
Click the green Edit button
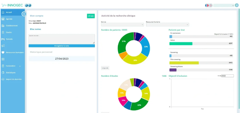click(91, 16)
